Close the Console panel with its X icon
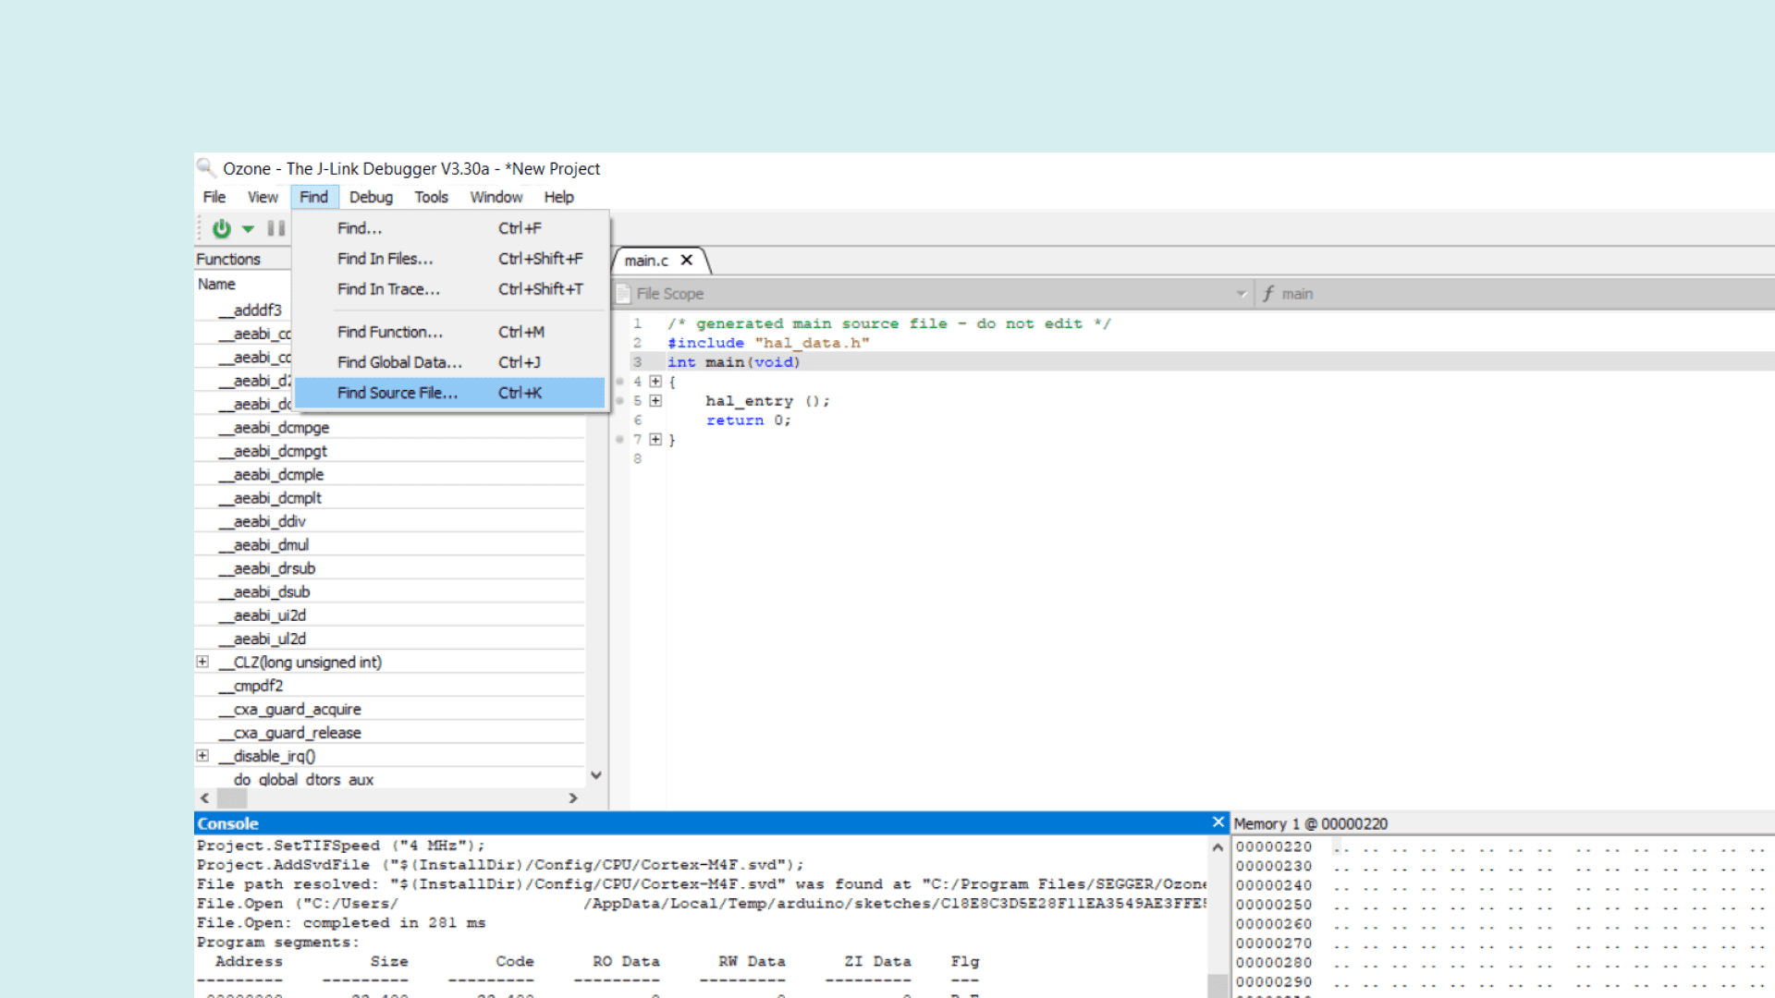Viewport: 1775px width, 998px height. (x=1218, y=822)
